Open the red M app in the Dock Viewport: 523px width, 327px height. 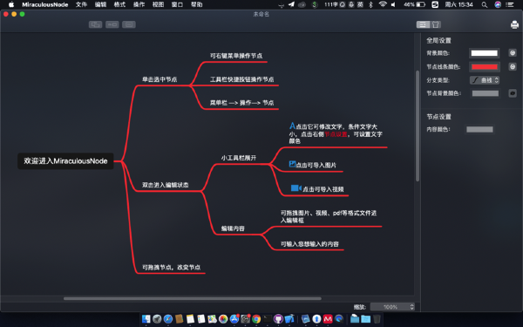[328, 319]
